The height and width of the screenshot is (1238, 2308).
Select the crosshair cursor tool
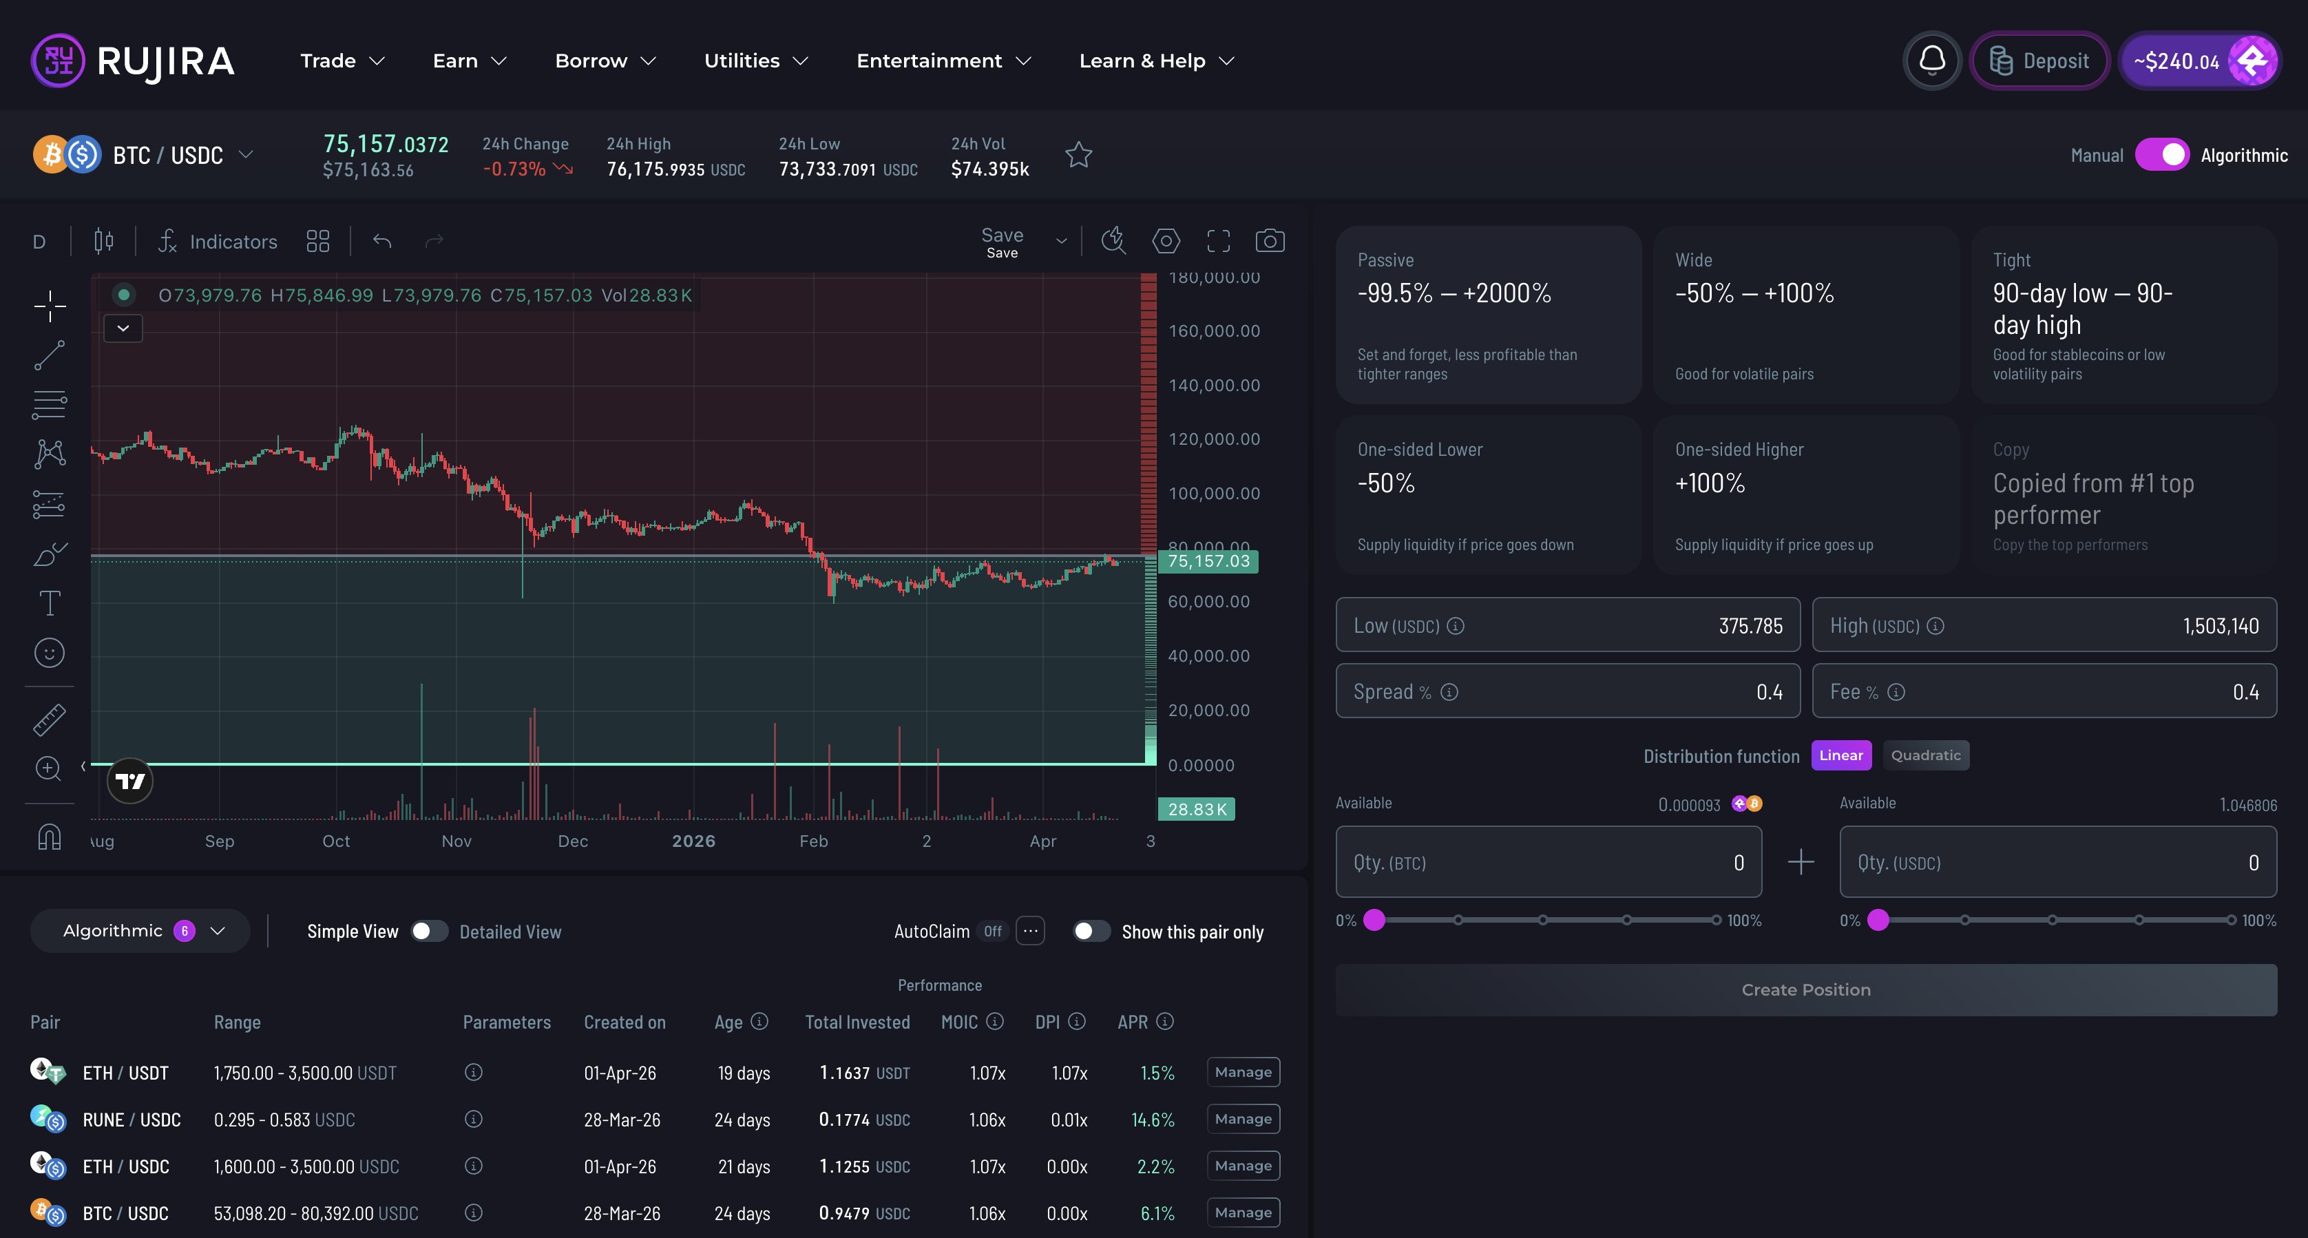click(50, 306)
